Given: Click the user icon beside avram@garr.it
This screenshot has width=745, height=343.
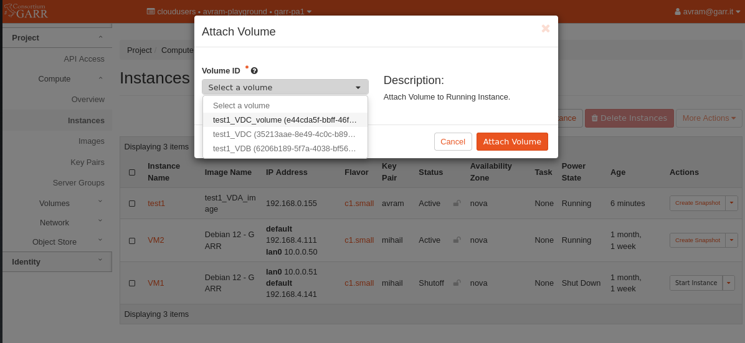Looking at the screenshot, I should click(x=678, y=11).
